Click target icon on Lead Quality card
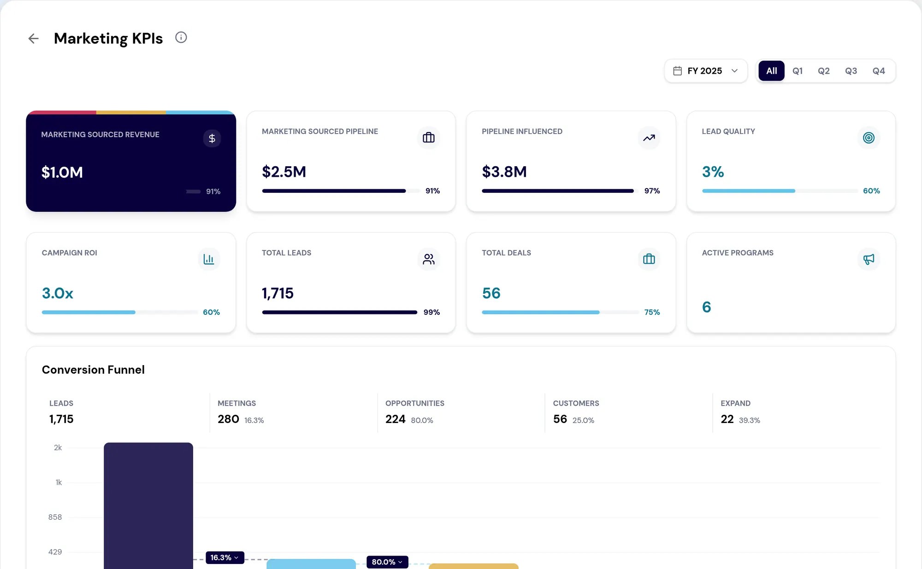 pos(869,138)
